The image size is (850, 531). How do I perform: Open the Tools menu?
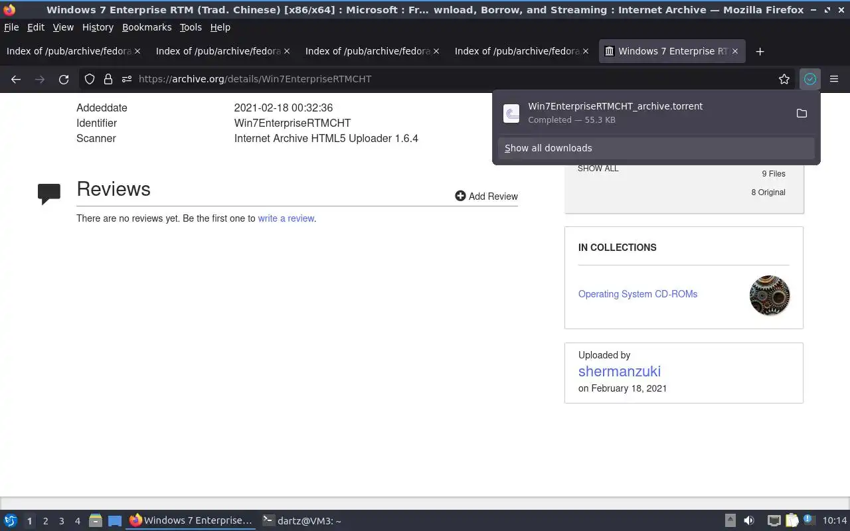[191, 27]
